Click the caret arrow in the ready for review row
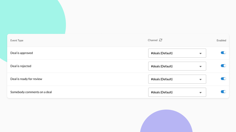236x132 pixels. 201,80
